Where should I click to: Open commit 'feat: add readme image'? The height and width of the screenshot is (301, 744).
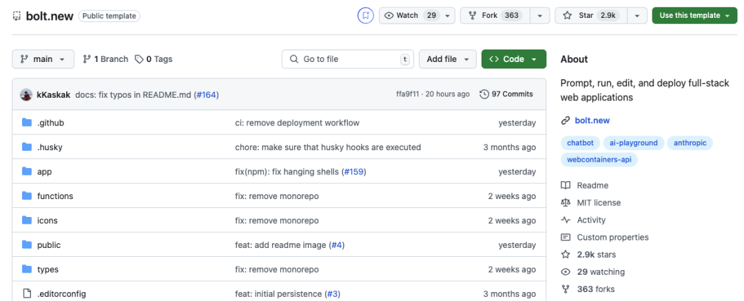coord(280,245)
